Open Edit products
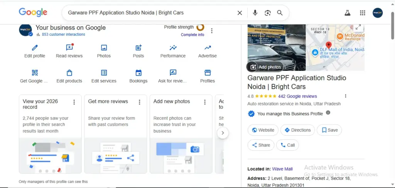395x188 pixels. (x=69, y=77)
